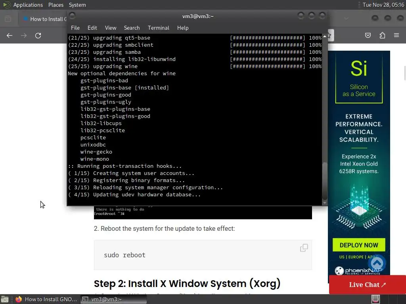
Task: Open the Applications menu in top panel
Action: click(x=28, y=5)
